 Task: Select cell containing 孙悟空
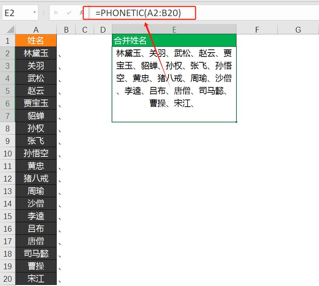[x=36, y=154]
